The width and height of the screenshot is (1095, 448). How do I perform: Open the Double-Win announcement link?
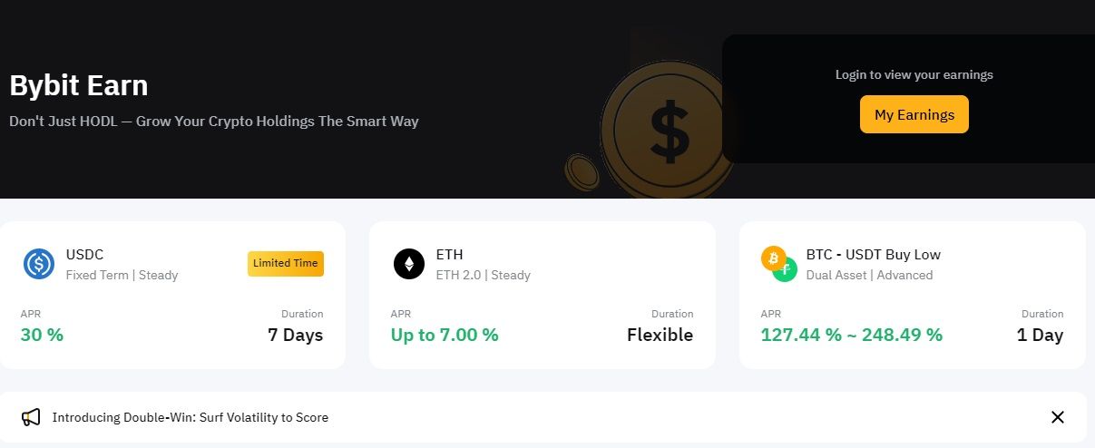[191, 418]
